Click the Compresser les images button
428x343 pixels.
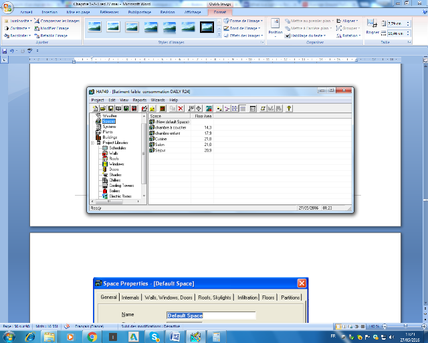(x=57, y=21)
